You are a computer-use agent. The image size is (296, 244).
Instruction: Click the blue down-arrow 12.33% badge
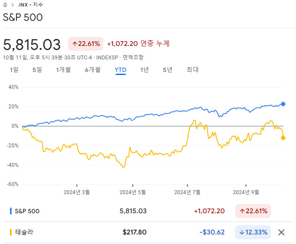pos(253,232)
